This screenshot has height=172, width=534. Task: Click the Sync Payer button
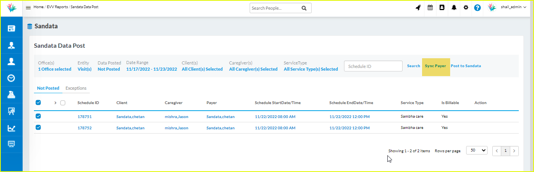[435, 66]
